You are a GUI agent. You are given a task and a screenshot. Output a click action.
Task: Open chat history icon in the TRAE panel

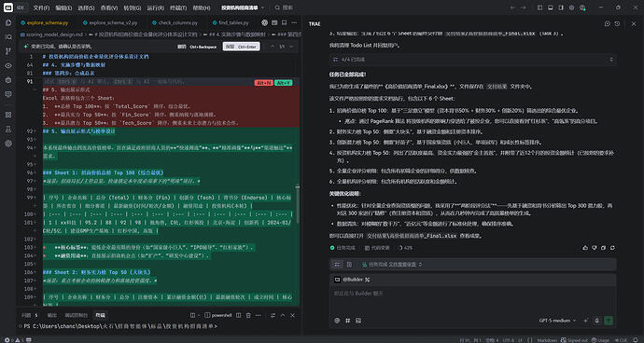(x=617, y=24)
